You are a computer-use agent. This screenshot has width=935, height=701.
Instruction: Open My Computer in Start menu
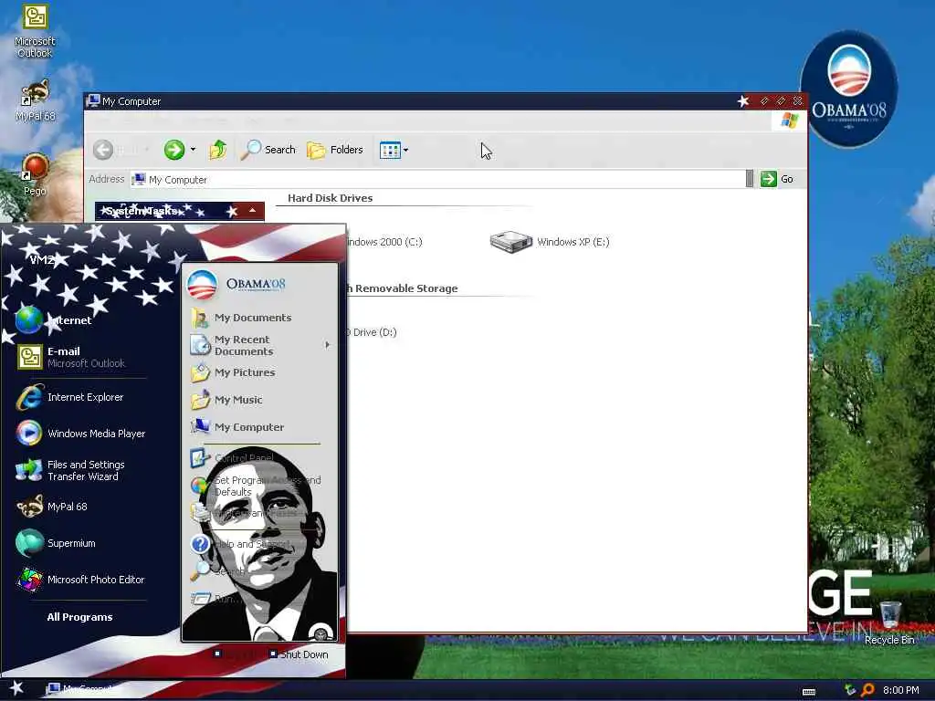tap(236, 427)
